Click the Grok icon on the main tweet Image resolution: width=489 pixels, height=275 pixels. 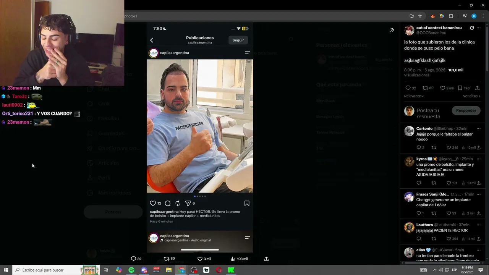472,28
